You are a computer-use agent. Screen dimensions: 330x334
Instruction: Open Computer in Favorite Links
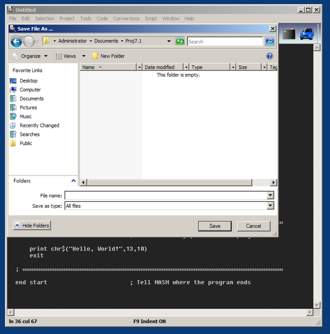pos(30,90)
